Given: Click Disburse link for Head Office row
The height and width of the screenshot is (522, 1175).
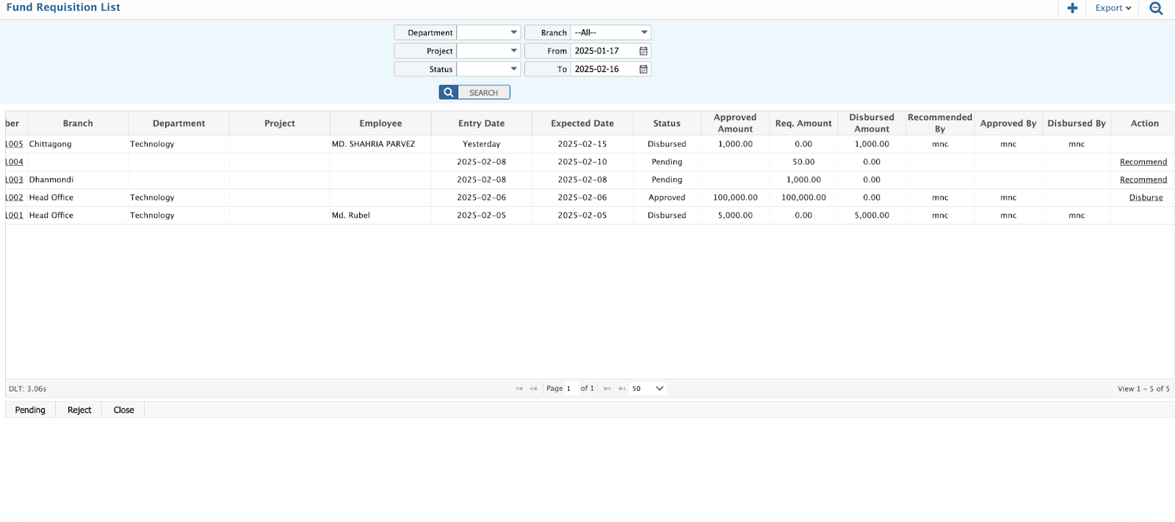Looking at the screenshot, I should 1146,198.
